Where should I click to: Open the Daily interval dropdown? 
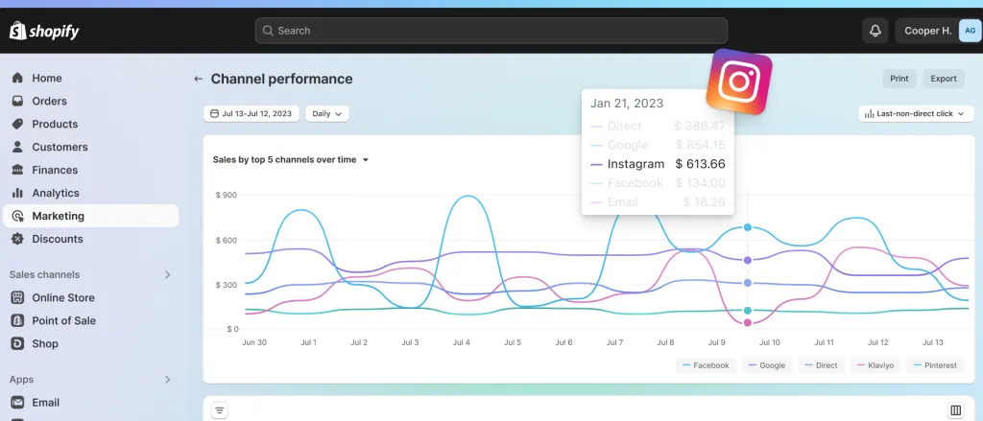click(x=326, y=113)
